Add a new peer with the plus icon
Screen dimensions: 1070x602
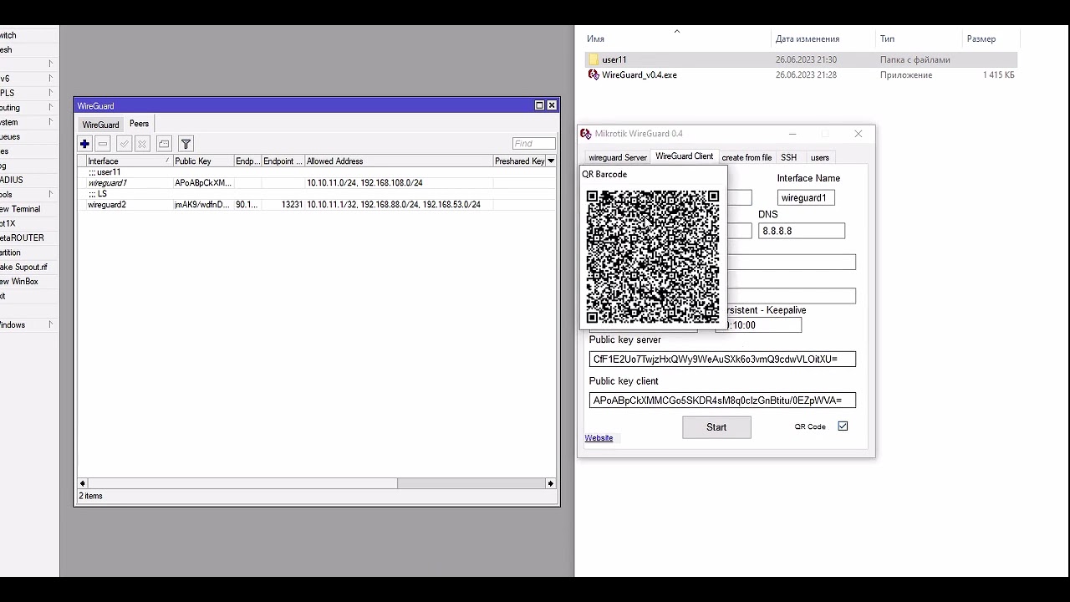click(x=84, y=144)
